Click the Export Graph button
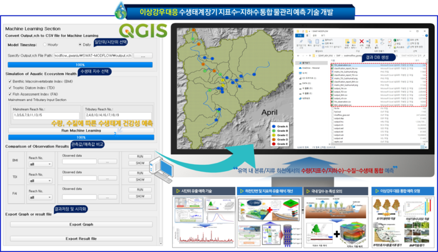Screen dimensions: 438x252 pos(81,224)
